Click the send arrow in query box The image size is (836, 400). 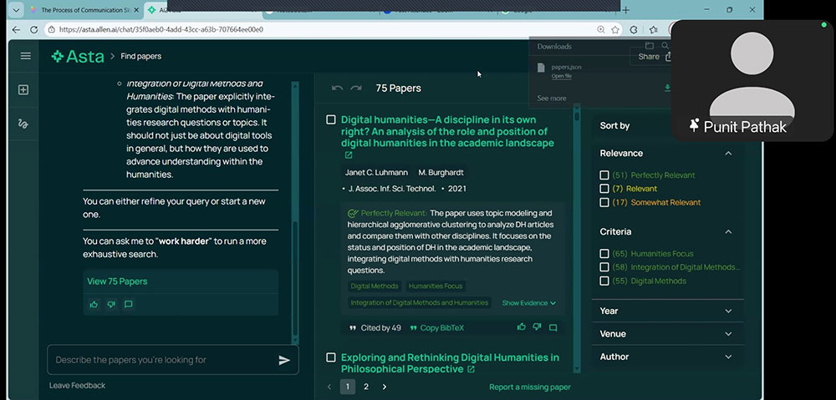click(284, 360)
